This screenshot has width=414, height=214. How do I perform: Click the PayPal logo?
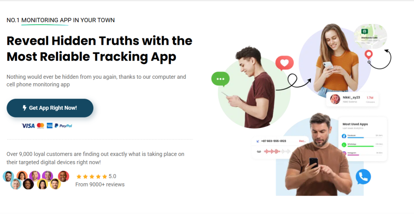(x=63, y=126)
